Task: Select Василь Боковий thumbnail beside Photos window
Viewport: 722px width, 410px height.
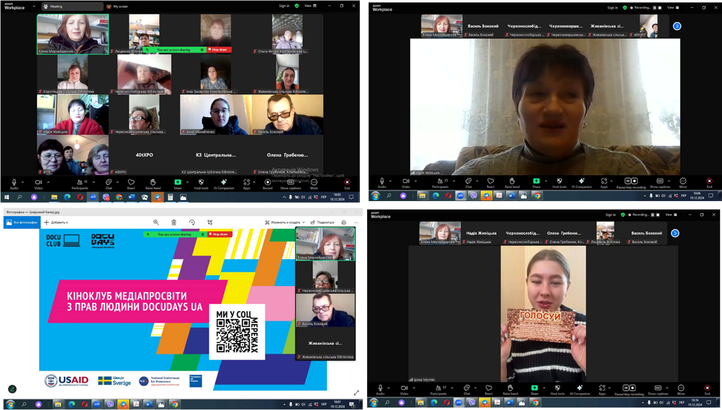Action: coord(325,311)
